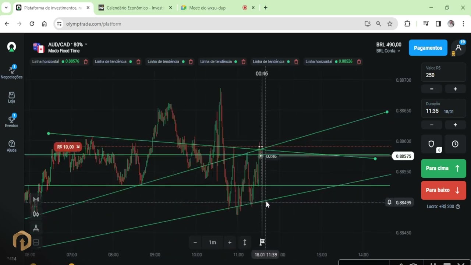Viewport: 471px width, 265px height.
Task: Open Chrome extensions puzzle icon
Action: point(407,24)
